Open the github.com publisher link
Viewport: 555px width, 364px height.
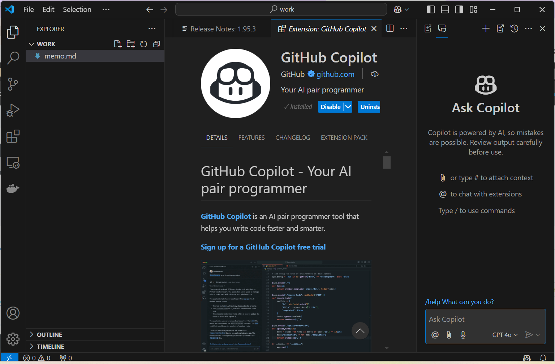[335, 74]
